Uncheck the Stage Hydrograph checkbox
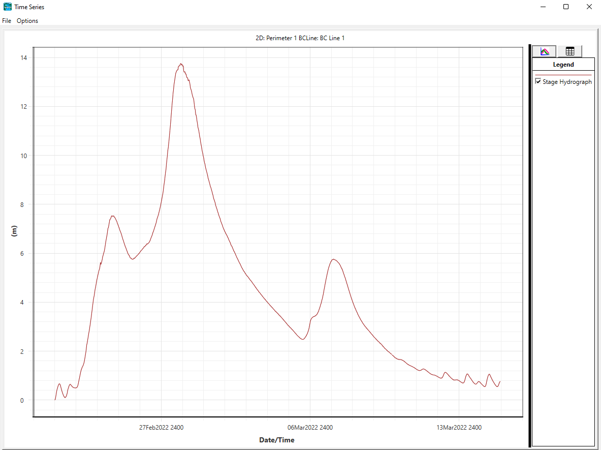The height and width of the screenshot is (450, 601). 538,81
